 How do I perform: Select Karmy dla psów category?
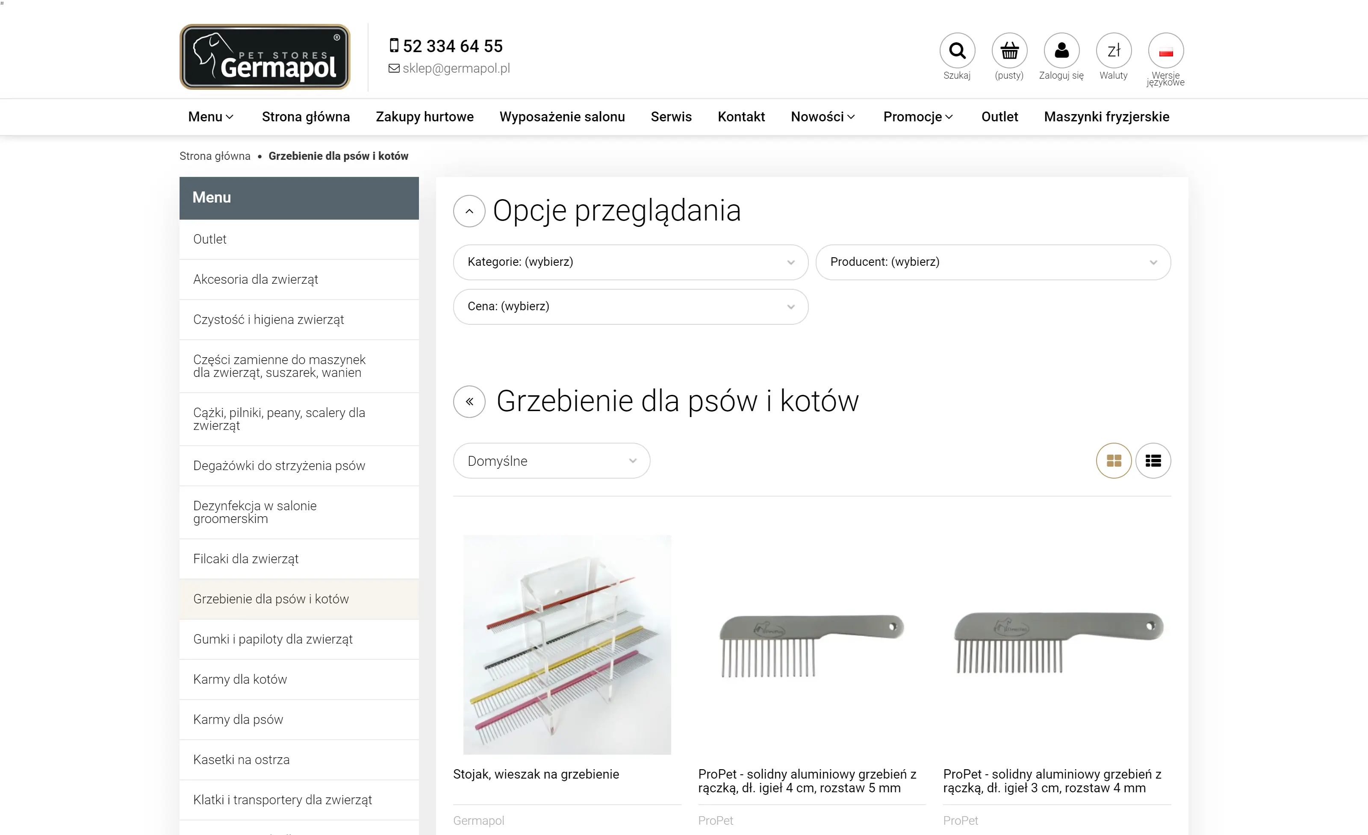[299, 720]
